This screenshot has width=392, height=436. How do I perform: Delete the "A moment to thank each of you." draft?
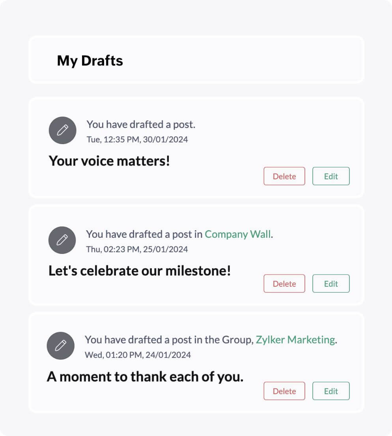(284, 391)
